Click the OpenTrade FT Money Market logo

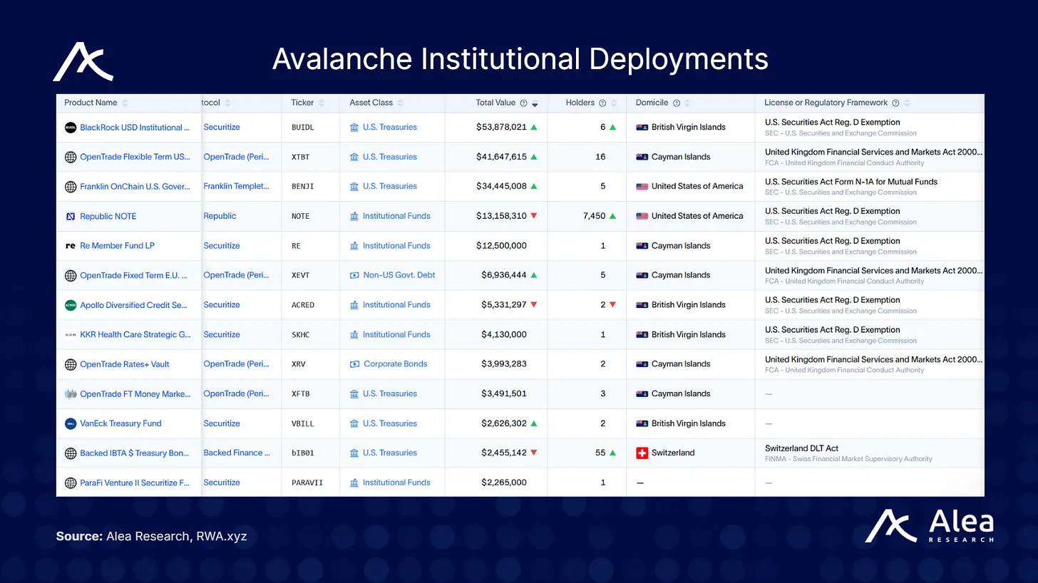71,393
